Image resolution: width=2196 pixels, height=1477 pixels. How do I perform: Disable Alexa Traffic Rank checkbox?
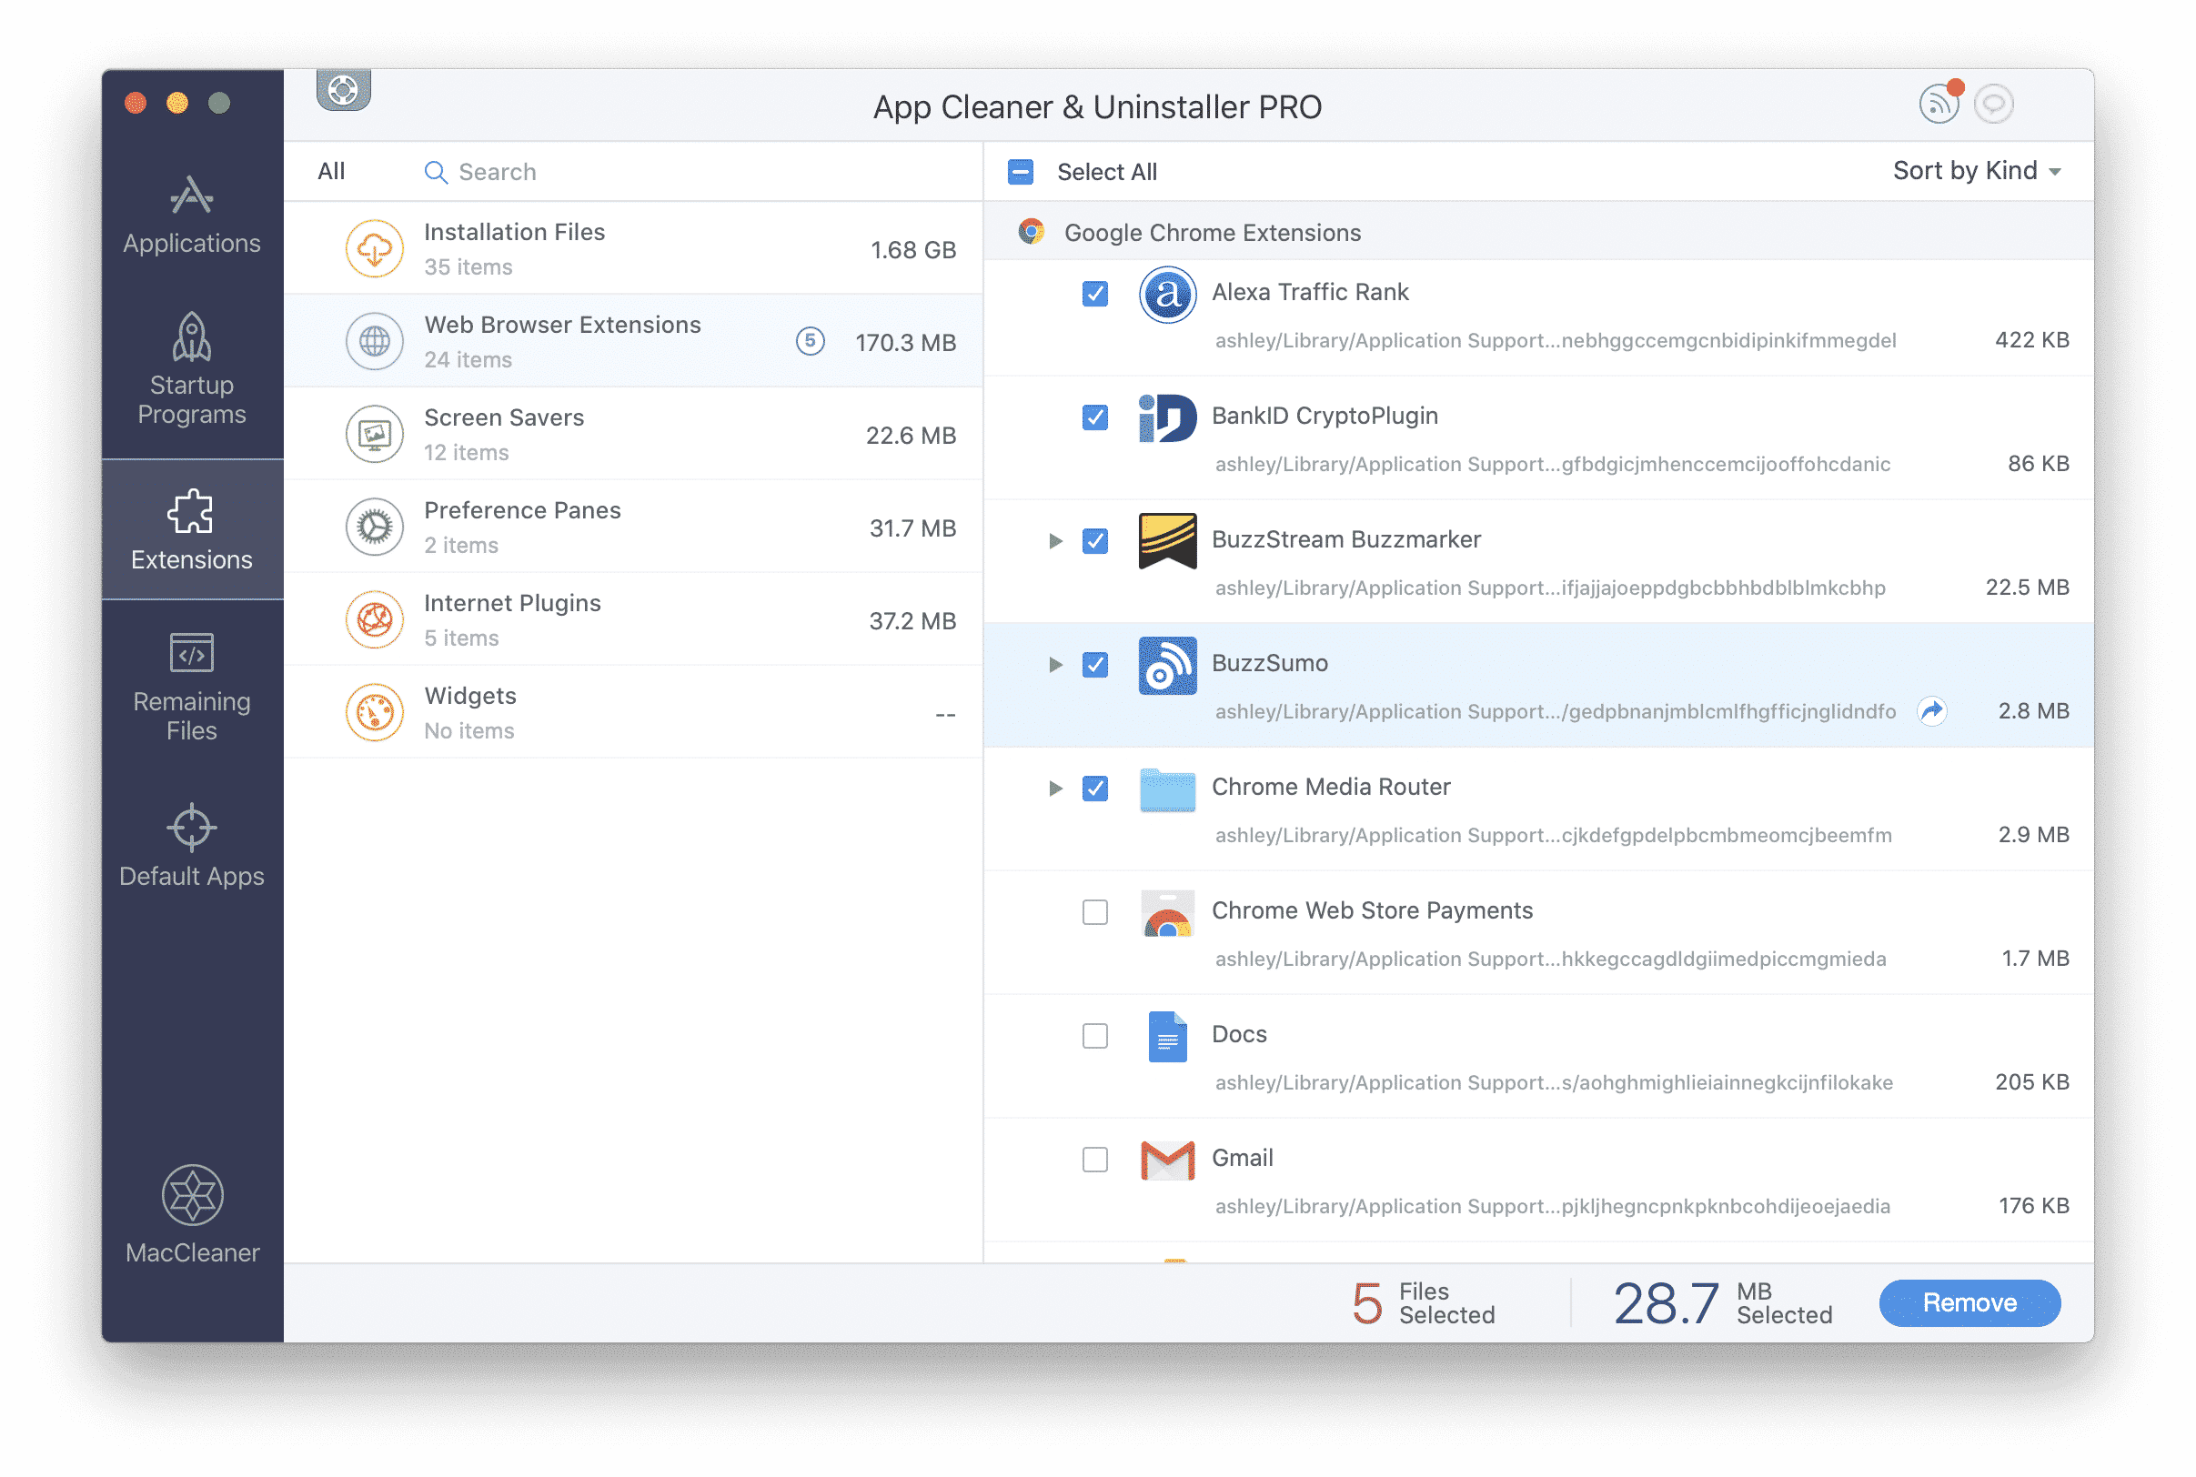coord(1093,294)
